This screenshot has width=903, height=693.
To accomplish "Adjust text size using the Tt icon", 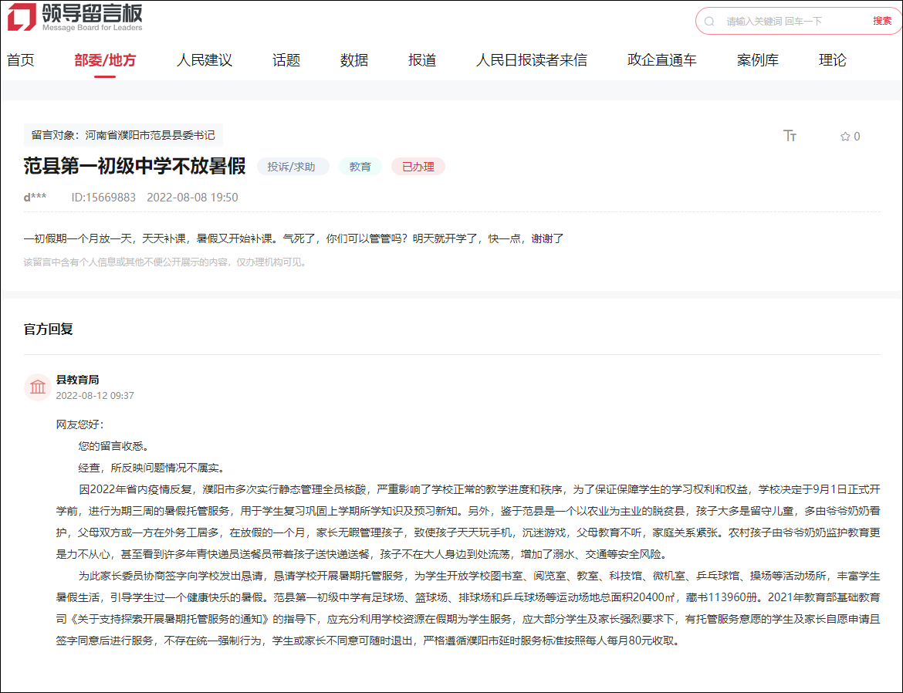I will tap(789, 136).
